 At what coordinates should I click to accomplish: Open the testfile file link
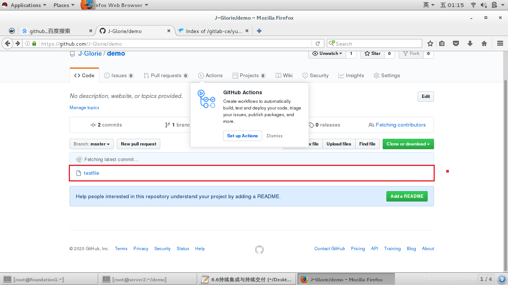91,173
